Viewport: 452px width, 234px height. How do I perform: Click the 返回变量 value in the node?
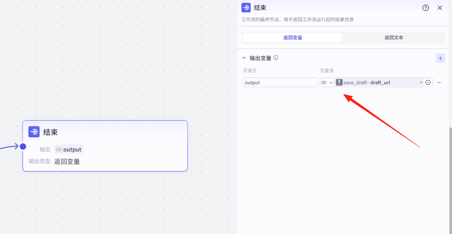67,161
